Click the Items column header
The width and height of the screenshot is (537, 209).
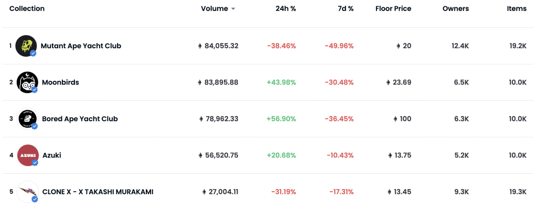tap(517, 8)
